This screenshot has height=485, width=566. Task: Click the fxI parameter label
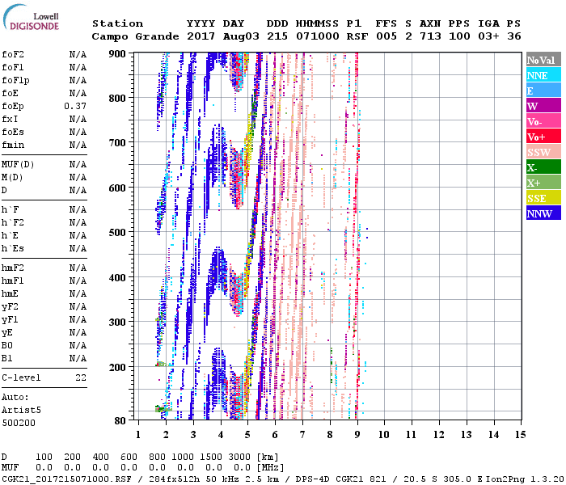click(x=10, y=119)
